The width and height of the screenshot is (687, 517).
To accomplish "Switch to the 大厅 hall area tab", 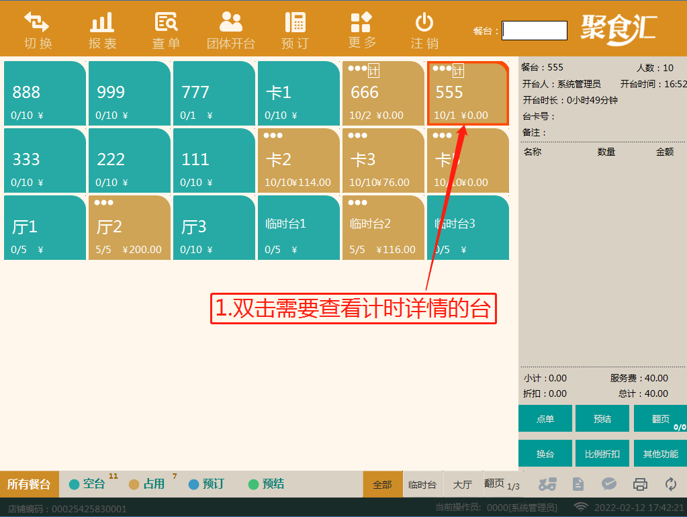I will coord(463,484).
